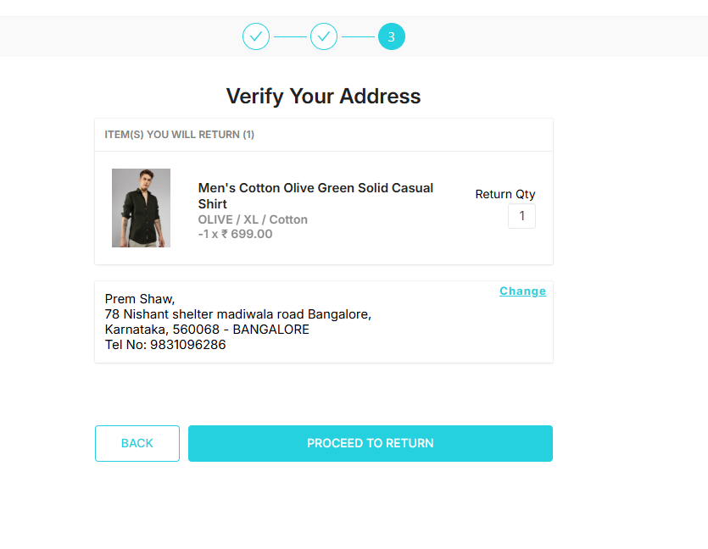
Task: Open the Change address link
Action: (522, 291)
